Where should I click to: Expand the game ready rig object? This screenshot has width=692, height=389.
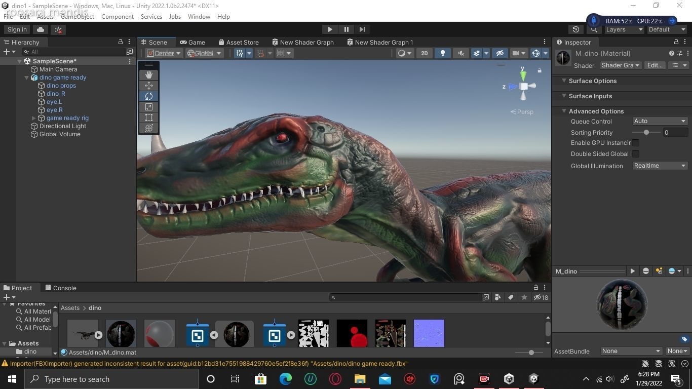[33, 118]
